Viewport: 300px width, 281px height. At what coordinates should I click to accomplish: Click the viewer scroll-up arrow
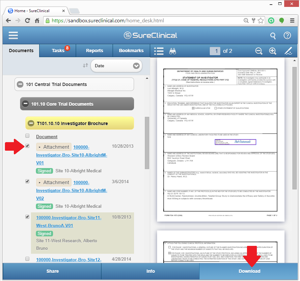[294, 61]
